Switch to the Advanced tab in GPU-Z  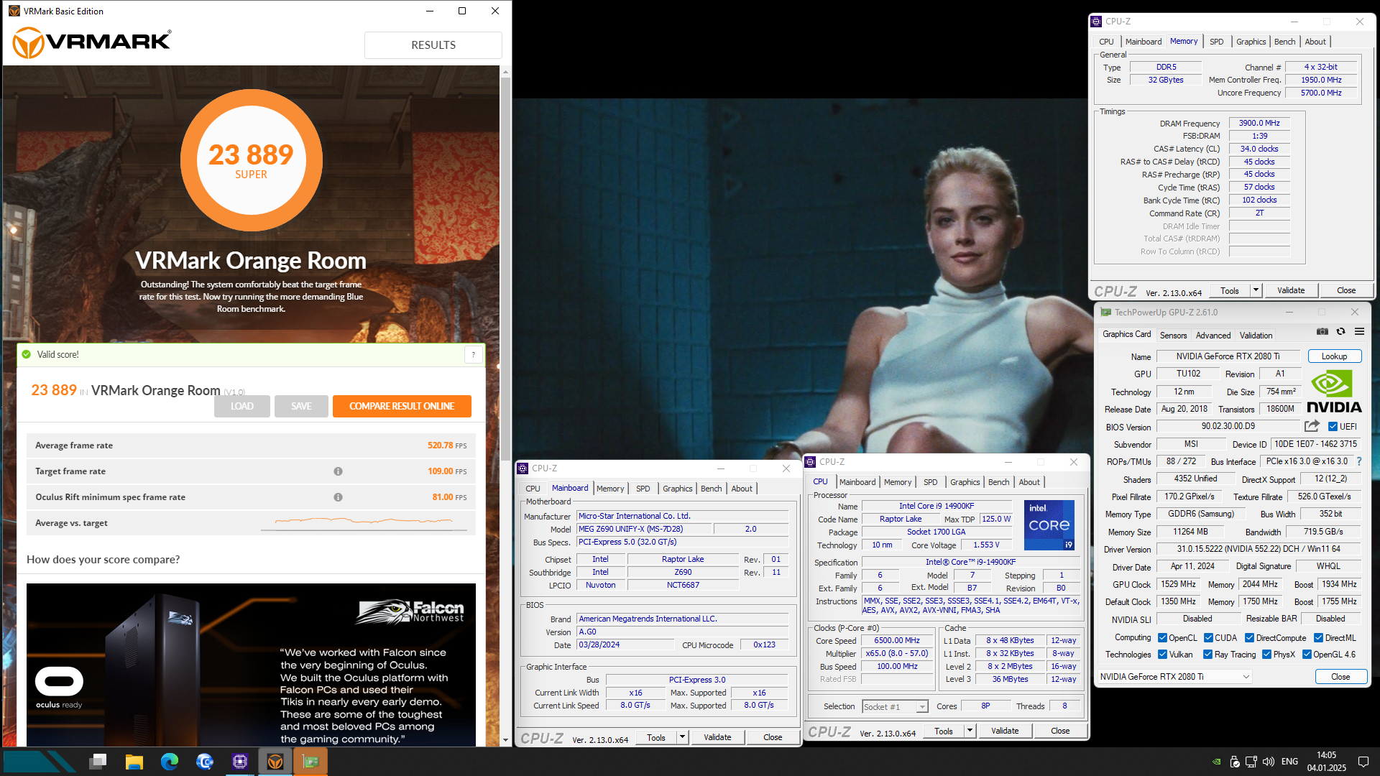[x=1213, y=336]
